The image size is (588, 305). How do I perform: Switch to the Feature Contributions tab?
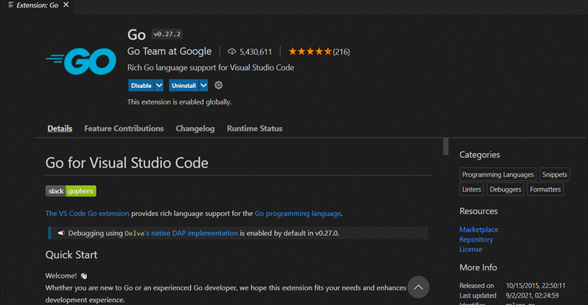124,129
